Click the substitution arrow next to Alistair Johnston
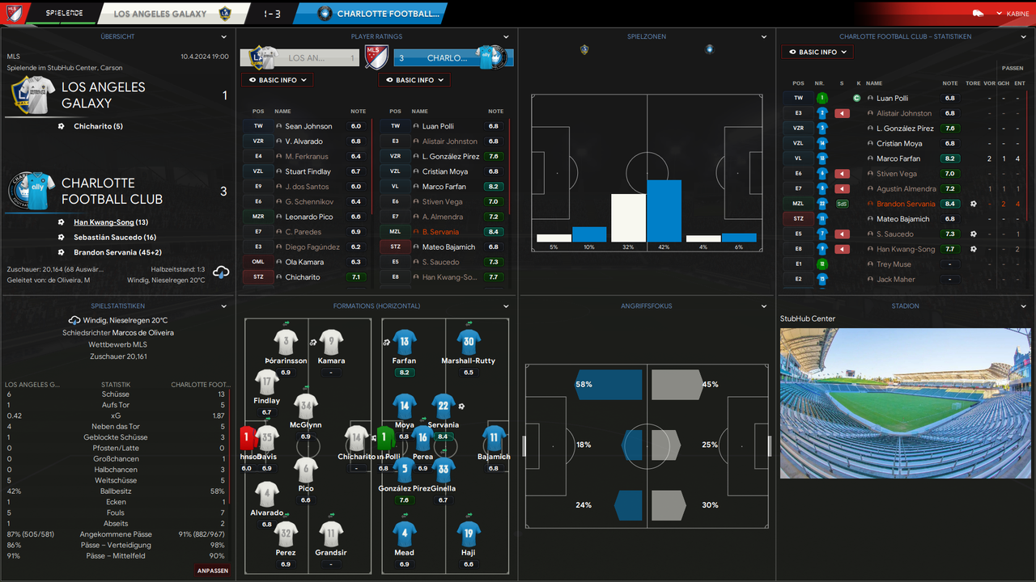The height and width of the screenshot is (582, 1036). coord(842,113)
